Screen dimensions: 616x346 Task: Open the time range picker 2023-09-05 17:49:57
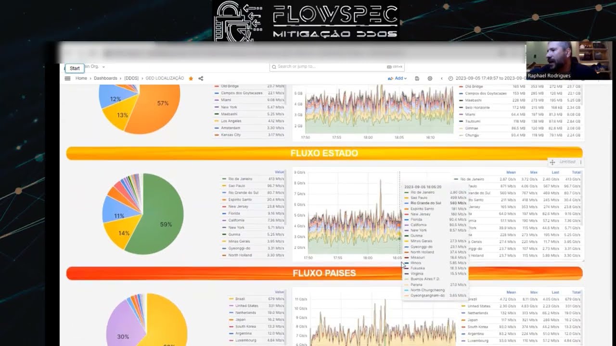(x=486, y=78)
